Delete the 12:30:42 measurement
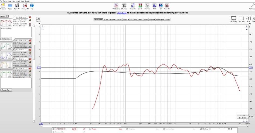This screenshot has height=133, width=255. click(x=30, y=50)
